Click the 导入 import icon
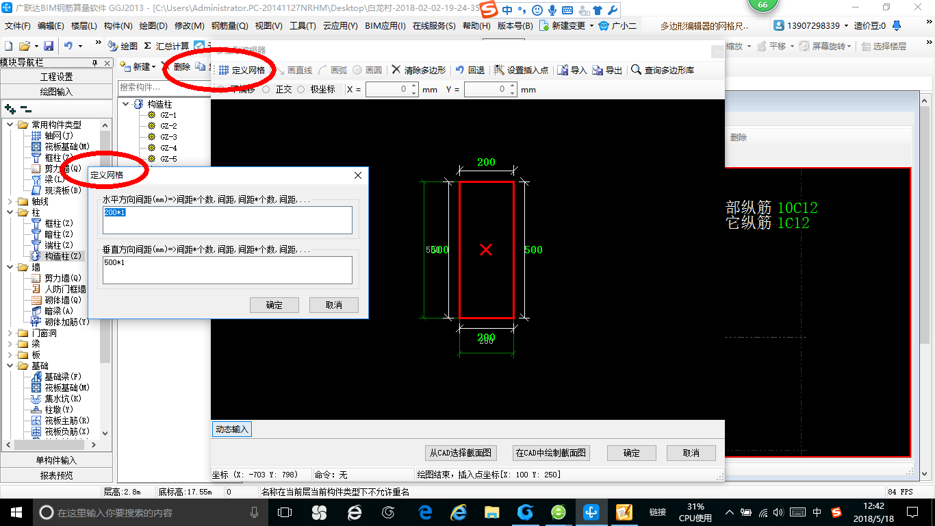This screenshot has height=526, width=935. (563, 70)
